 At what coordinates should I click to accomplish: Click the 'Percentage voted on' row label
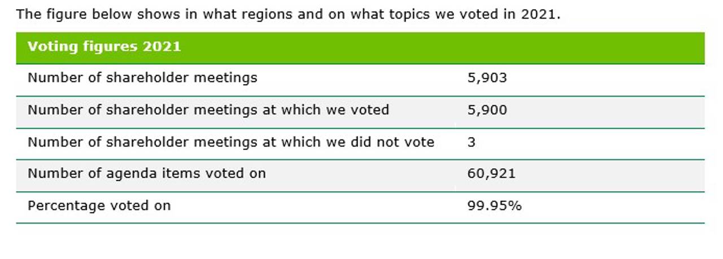[99, 206]
